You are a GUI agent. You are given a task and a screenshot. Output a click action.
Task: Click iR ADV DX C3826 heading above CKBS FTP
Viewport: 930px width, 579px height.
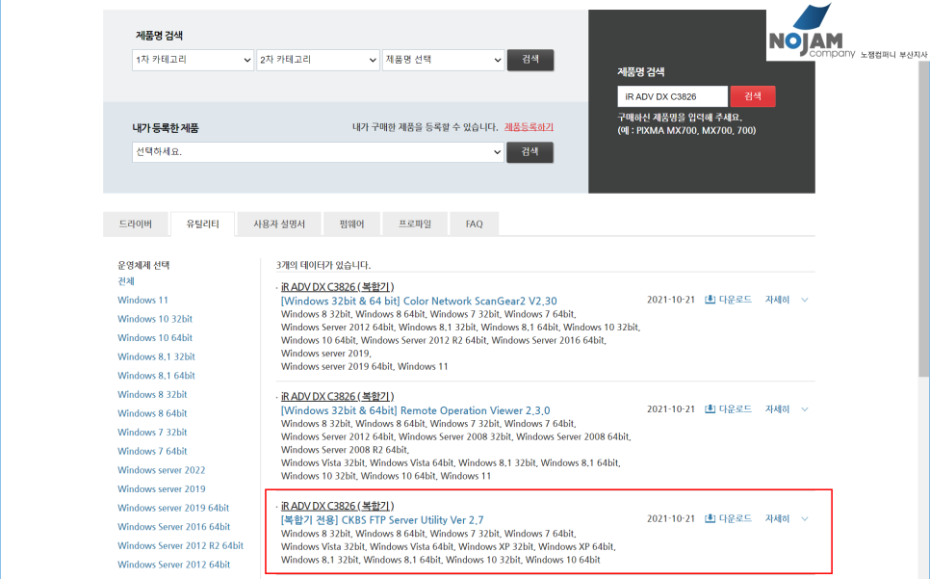pos(338,506)
